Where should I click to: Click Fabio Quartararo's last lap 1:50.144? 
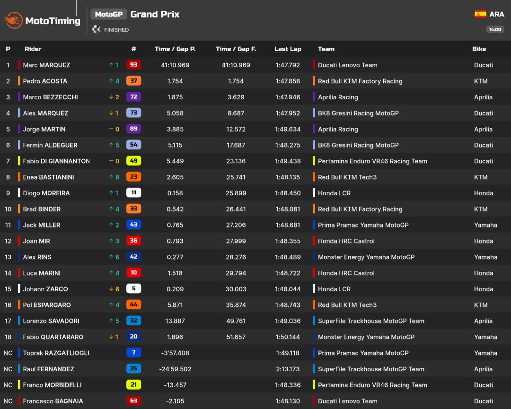point(288,337)
